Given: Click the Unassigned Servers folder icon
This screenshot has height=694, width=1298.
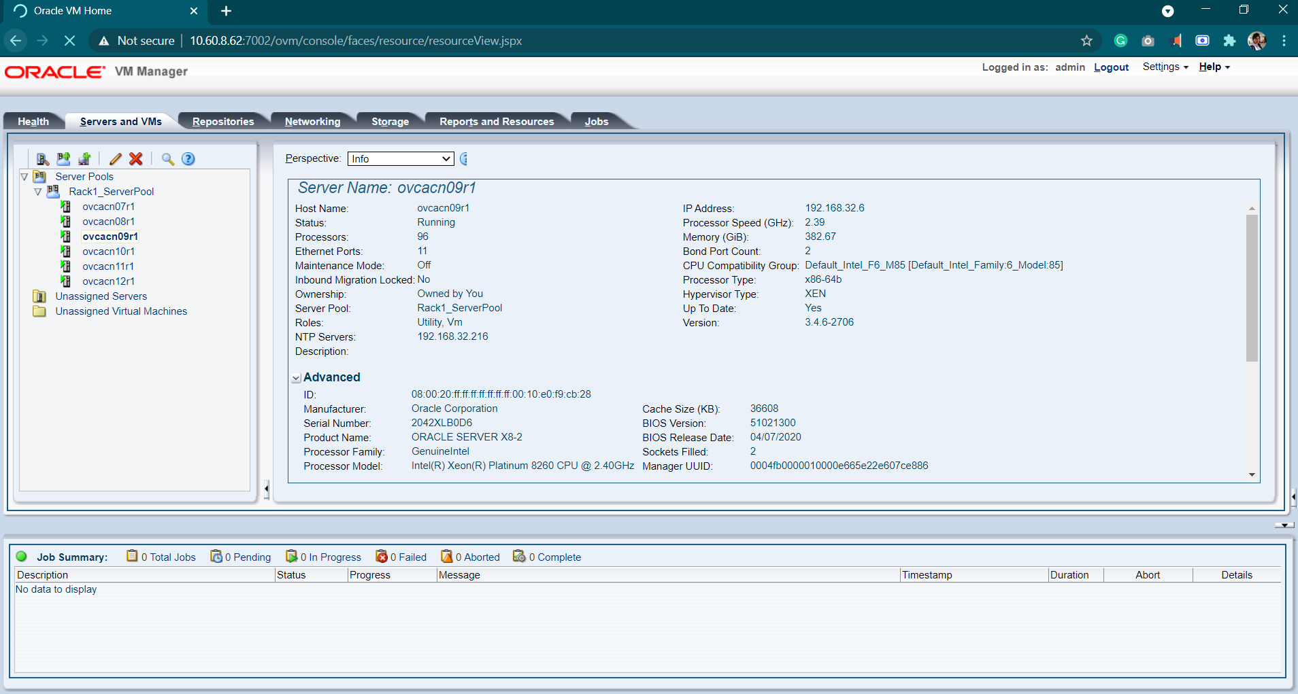Looking at the screenshot, I should click(39, 296).
